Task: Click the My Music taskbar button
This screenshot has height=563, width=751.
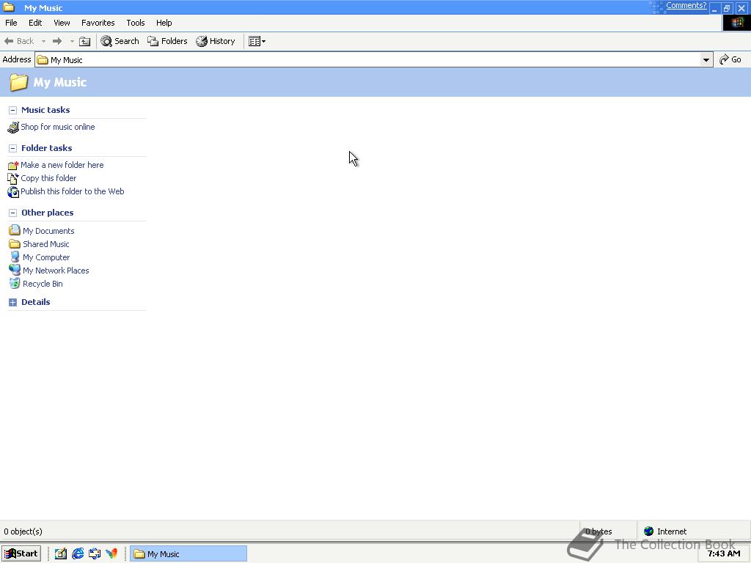Action: [x=188, y=554]
